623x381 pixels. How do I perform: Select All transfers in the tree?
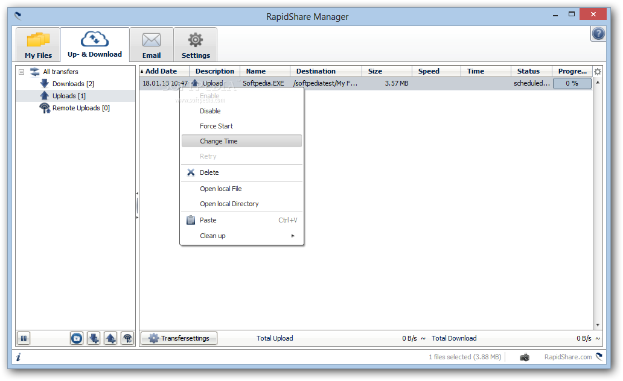[60, 72]
